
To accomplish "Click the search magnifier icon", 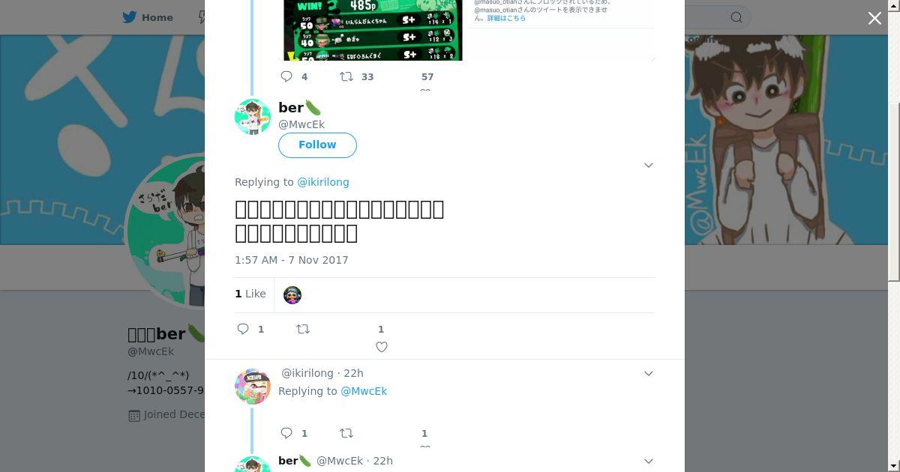I will click(736, 17).
